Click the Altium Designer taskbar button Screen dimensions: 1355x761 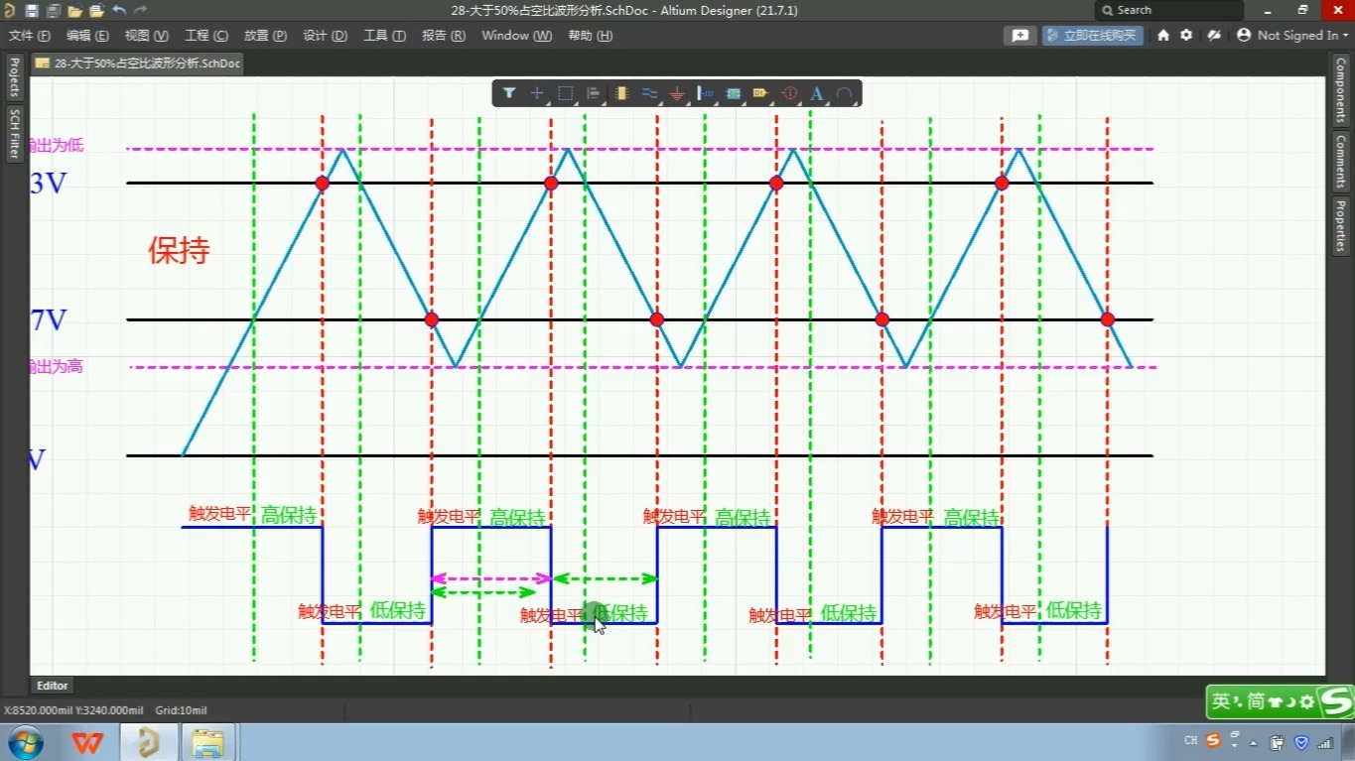click(149, 742)
